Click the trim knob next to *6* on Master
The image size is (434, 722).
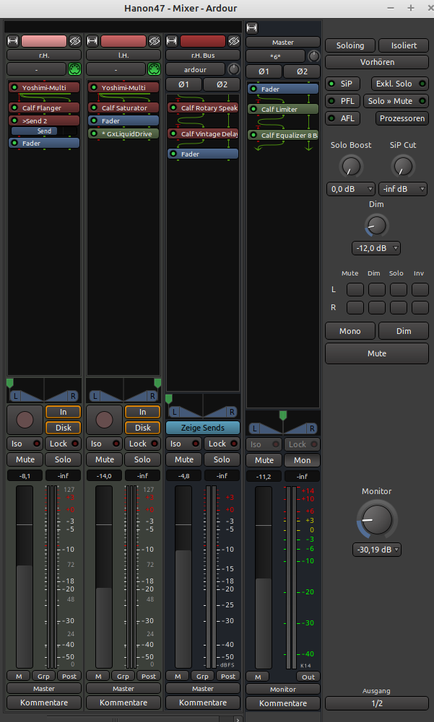click(313, 56)
